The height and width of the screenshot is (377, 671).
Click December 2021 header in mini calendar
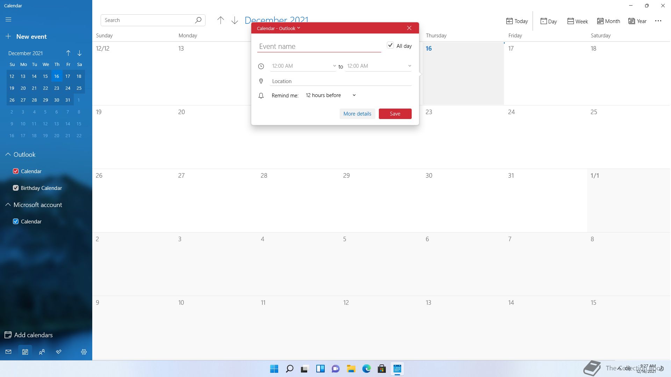pos(26,53)
